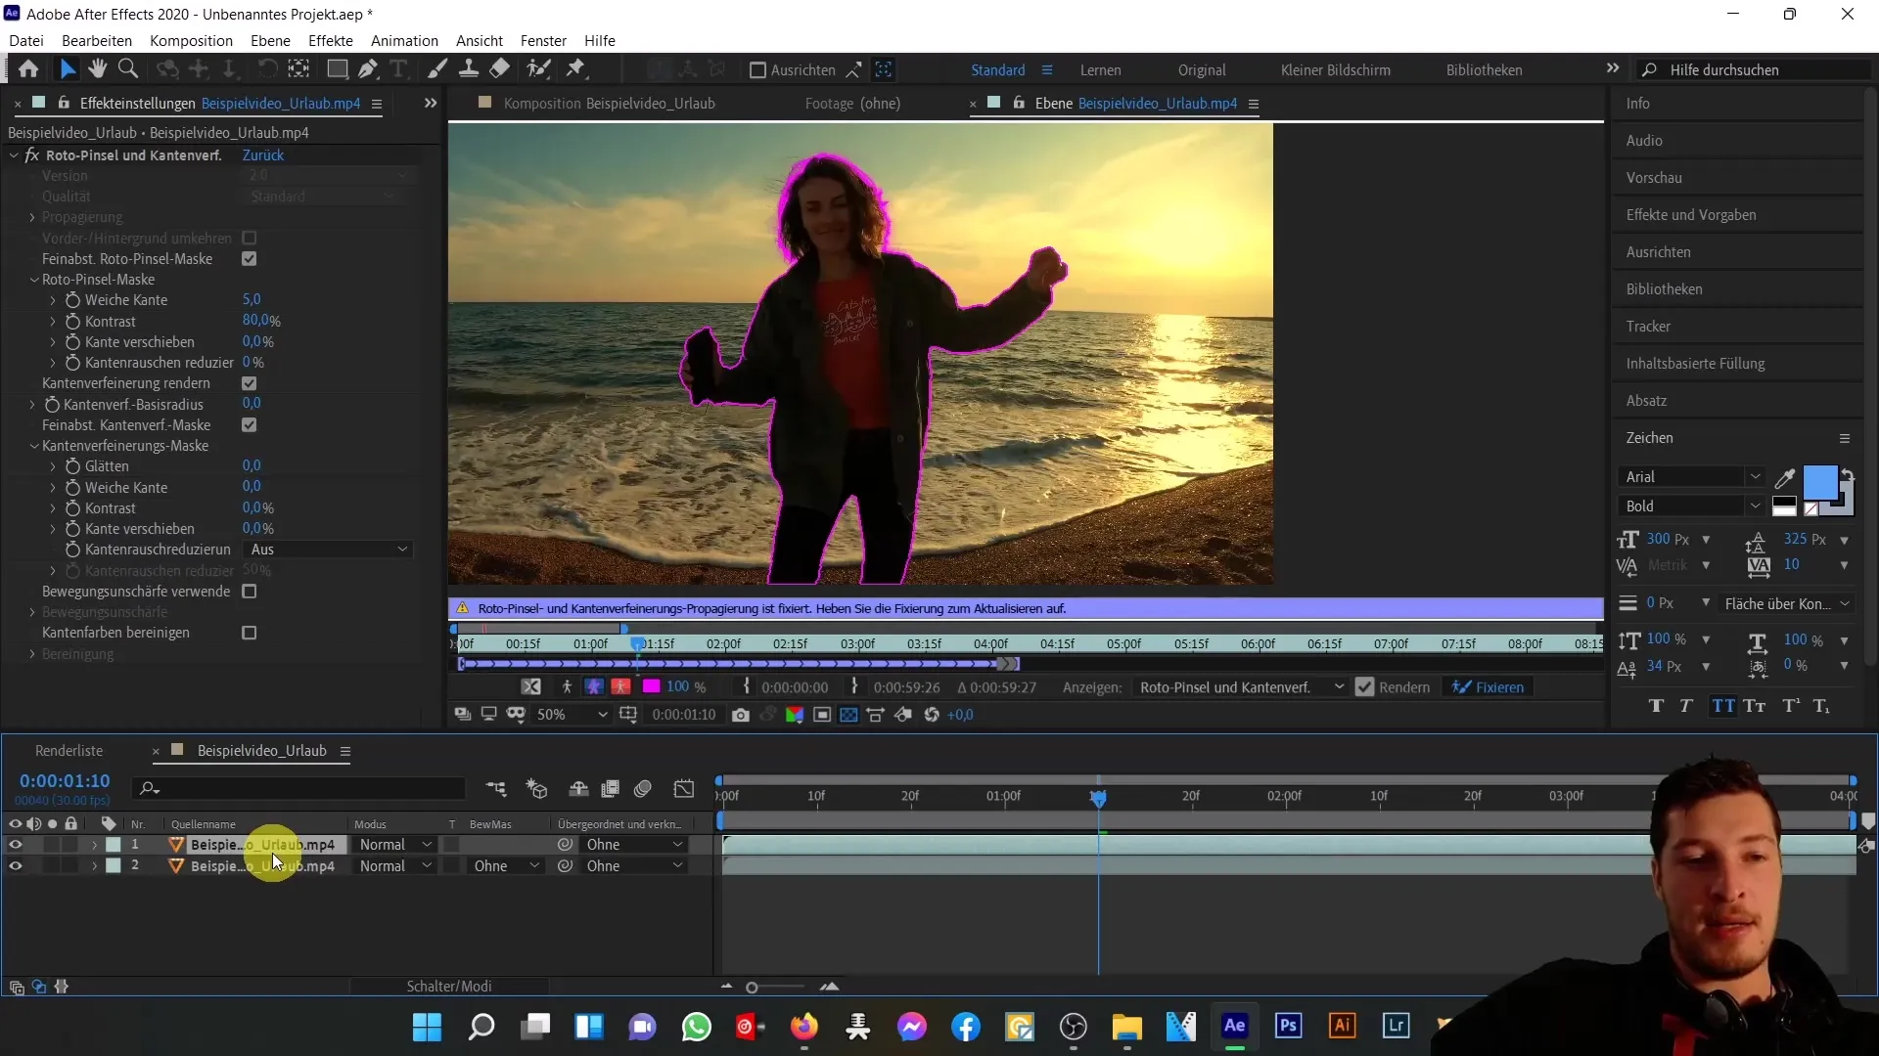The image size is (1879, 1056).
Task: Toggle Kantenverfeinerung rendern checkbox
Action: 250,383
